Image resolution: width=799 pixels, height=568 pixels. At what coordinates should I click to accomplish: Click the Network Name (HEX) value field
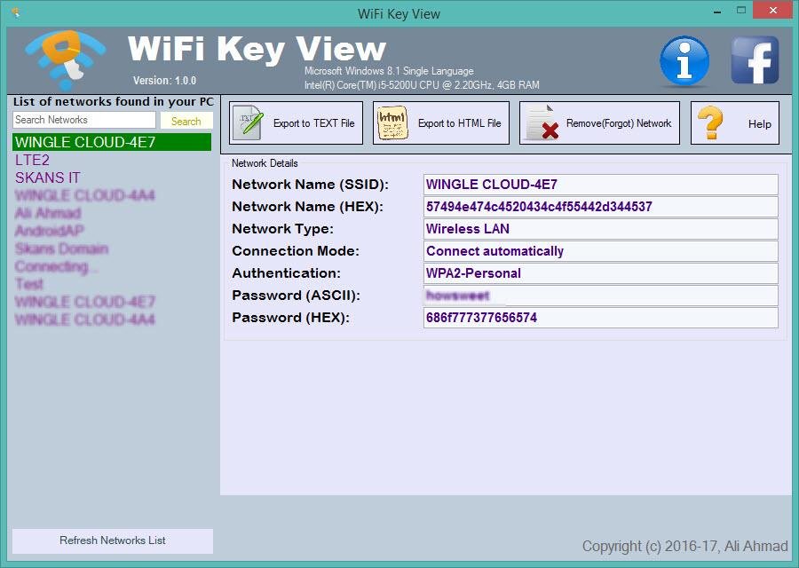click(601, 207)
